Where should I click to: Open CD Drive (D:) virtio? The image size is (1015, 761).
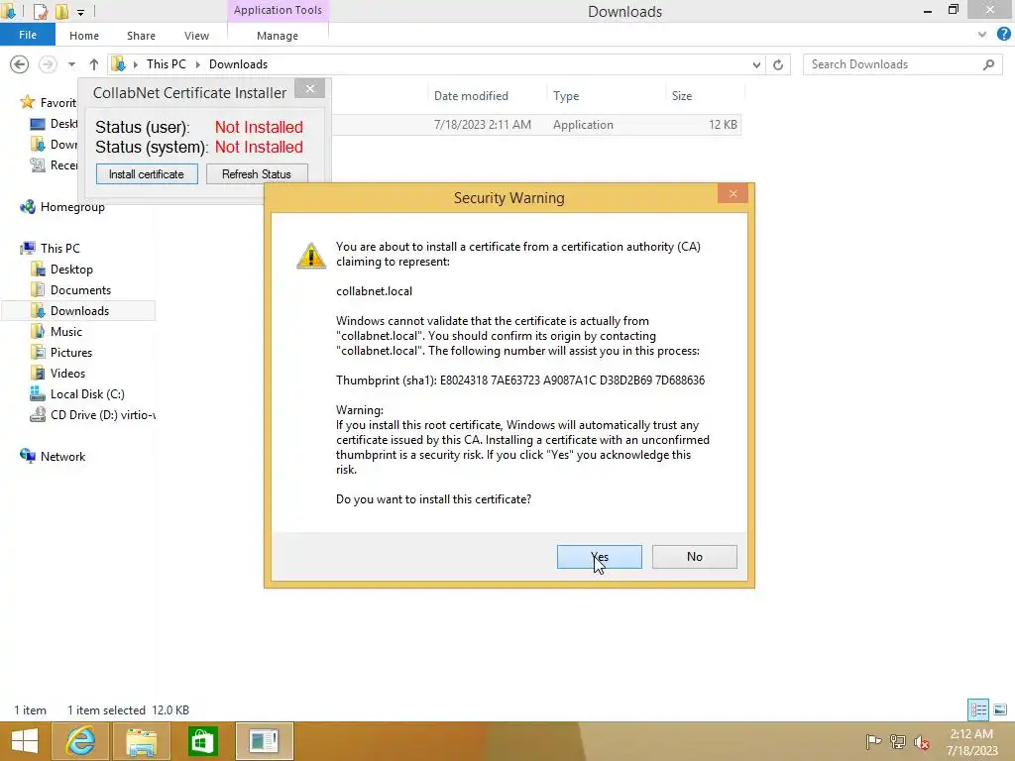[x=102, y=415]
